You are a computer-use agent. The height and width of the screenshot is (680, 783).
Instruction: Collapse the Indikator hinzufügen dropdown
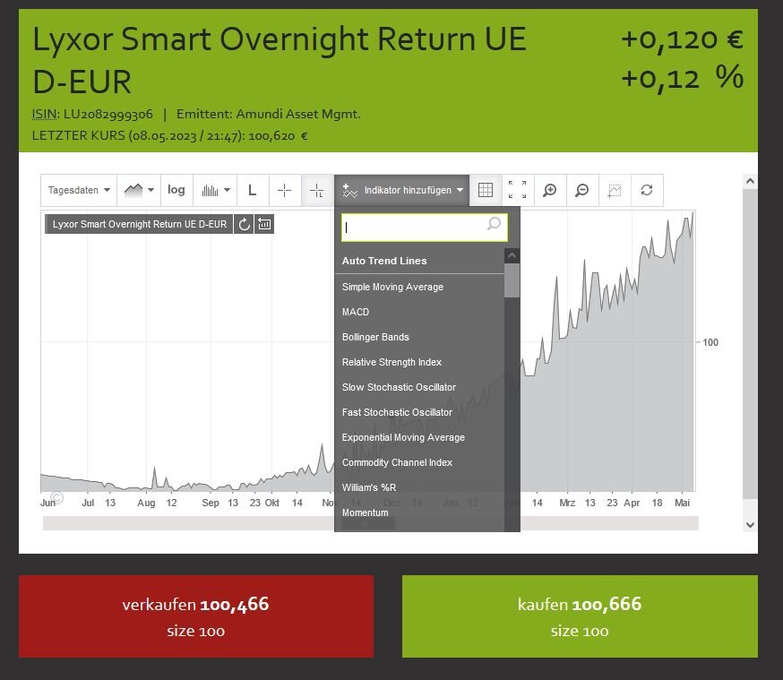[402, 190]
